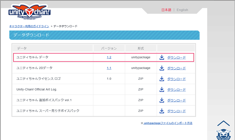
Task: Click download icon for 追加ボイスパック vol.1
Action: pos(162,100)
